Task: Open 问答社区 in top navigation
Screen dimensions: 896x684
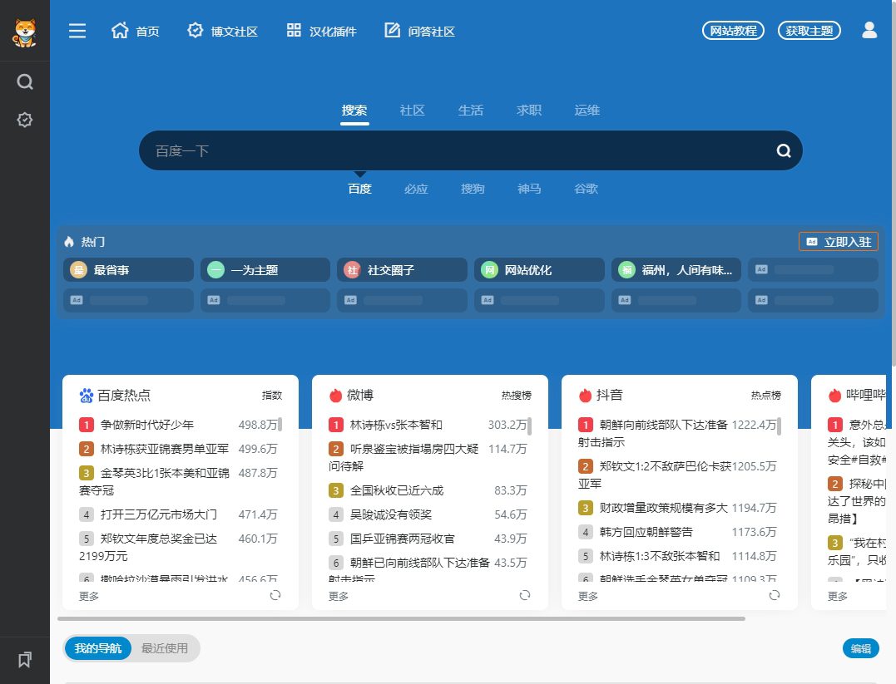Action: click(420, 31)
